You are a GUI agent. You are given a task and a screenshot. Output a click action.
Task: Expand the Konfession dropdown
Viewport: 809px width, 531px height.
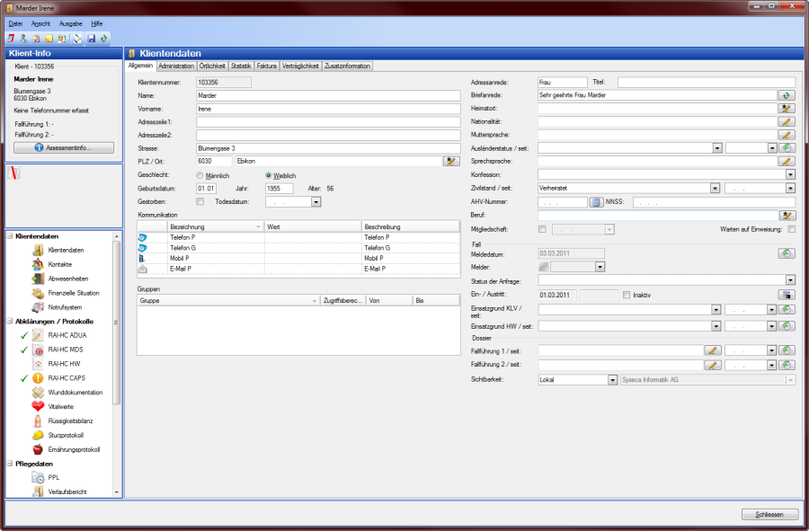tap(790, 174)
